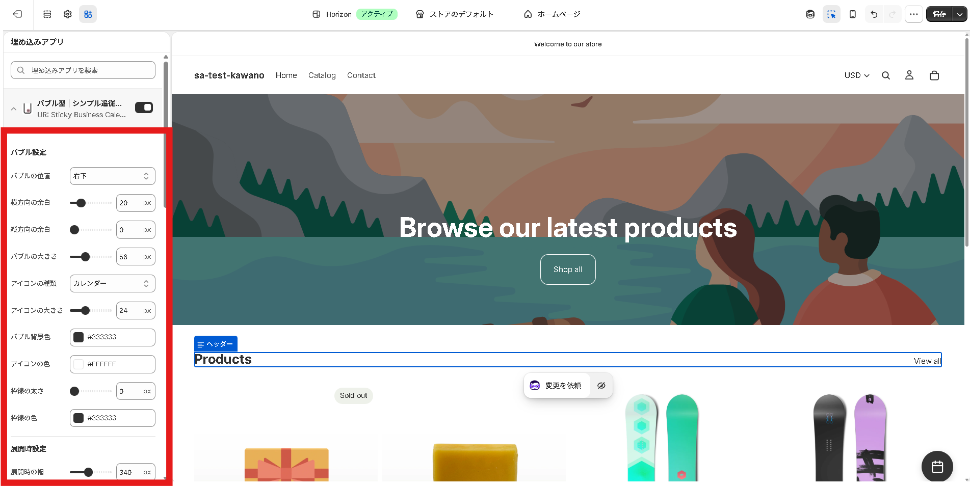Click the green snowboard product thumbnail
This screenshot has width=970, height=486.
click(662, 438)
